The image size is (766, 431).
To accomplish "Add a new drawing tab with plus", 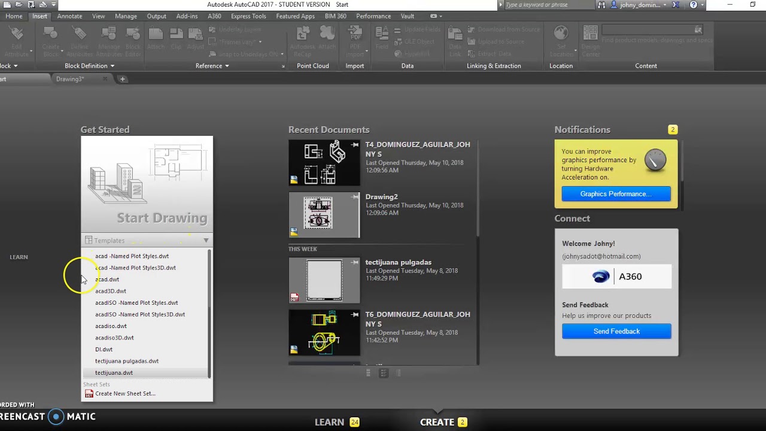I will click(x=123, y=79).
